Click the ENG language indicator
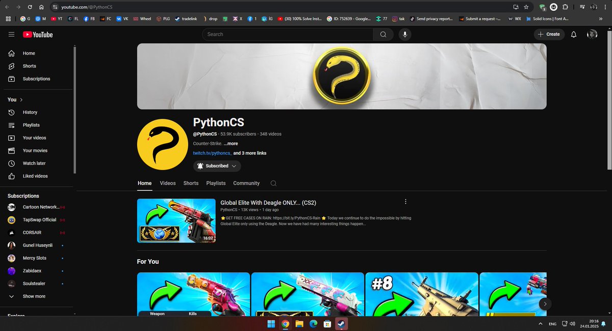 click(552, 324)
